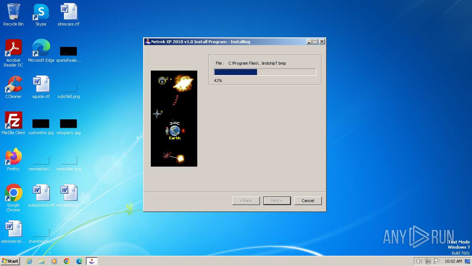The image size is (472, 266).
Task: Activate the Netrek installer taskbar button
Action: pyautogui.click(x=92, y=261)
